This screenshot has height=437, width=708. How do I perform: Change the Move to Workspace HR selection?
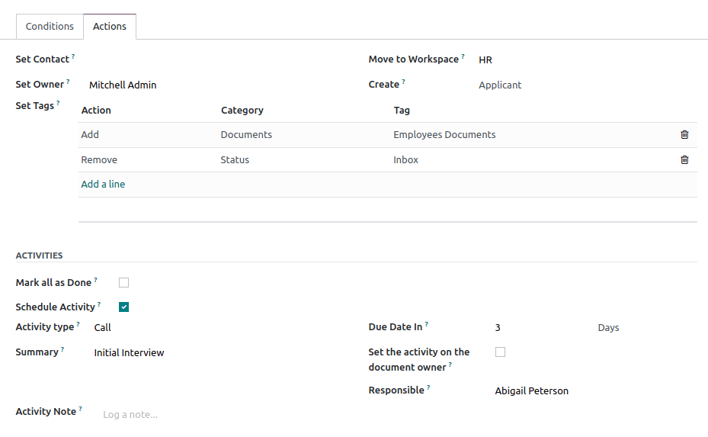click(x=579, y=59)
